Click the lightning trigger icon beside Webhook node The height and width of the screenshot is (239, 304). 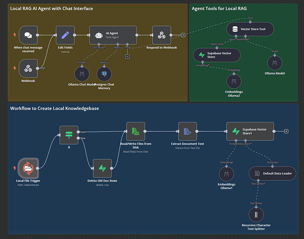pyautogui.click(x=15, y=68)
